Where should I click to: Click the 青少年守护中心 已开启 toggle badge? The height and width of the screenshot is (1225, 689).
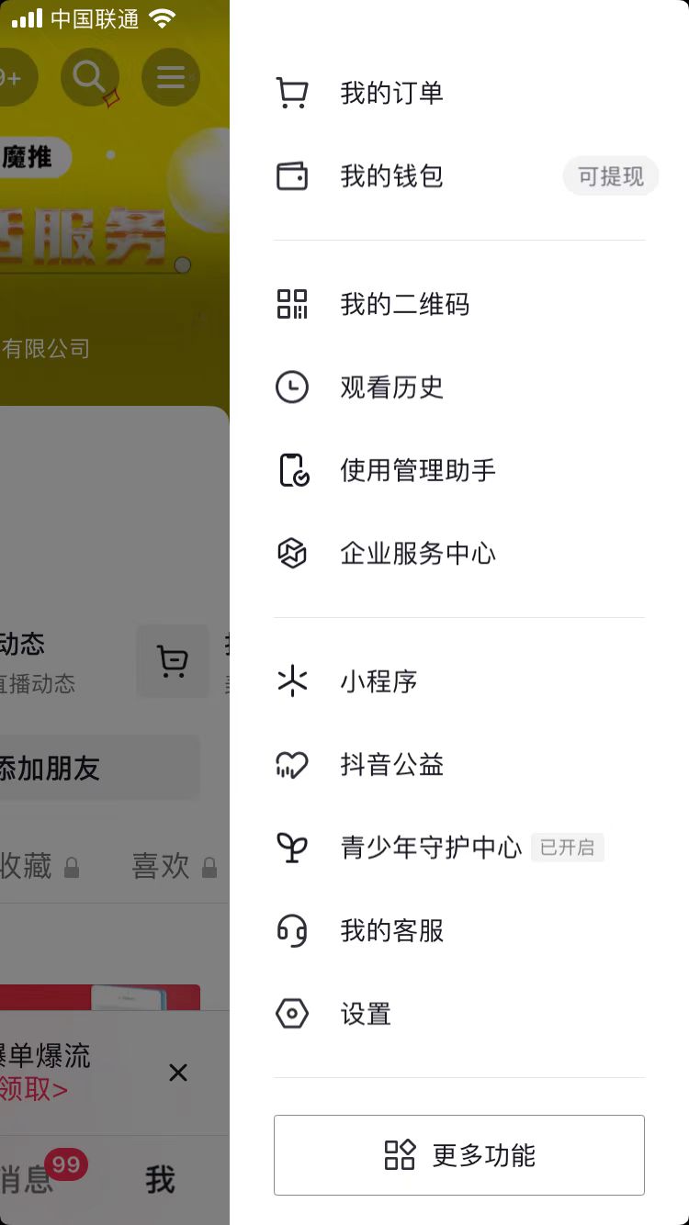click(568, 848)
